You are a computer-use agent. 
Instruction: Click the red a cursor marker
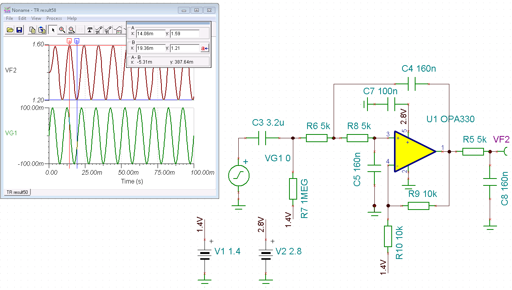tap(69, 41)
